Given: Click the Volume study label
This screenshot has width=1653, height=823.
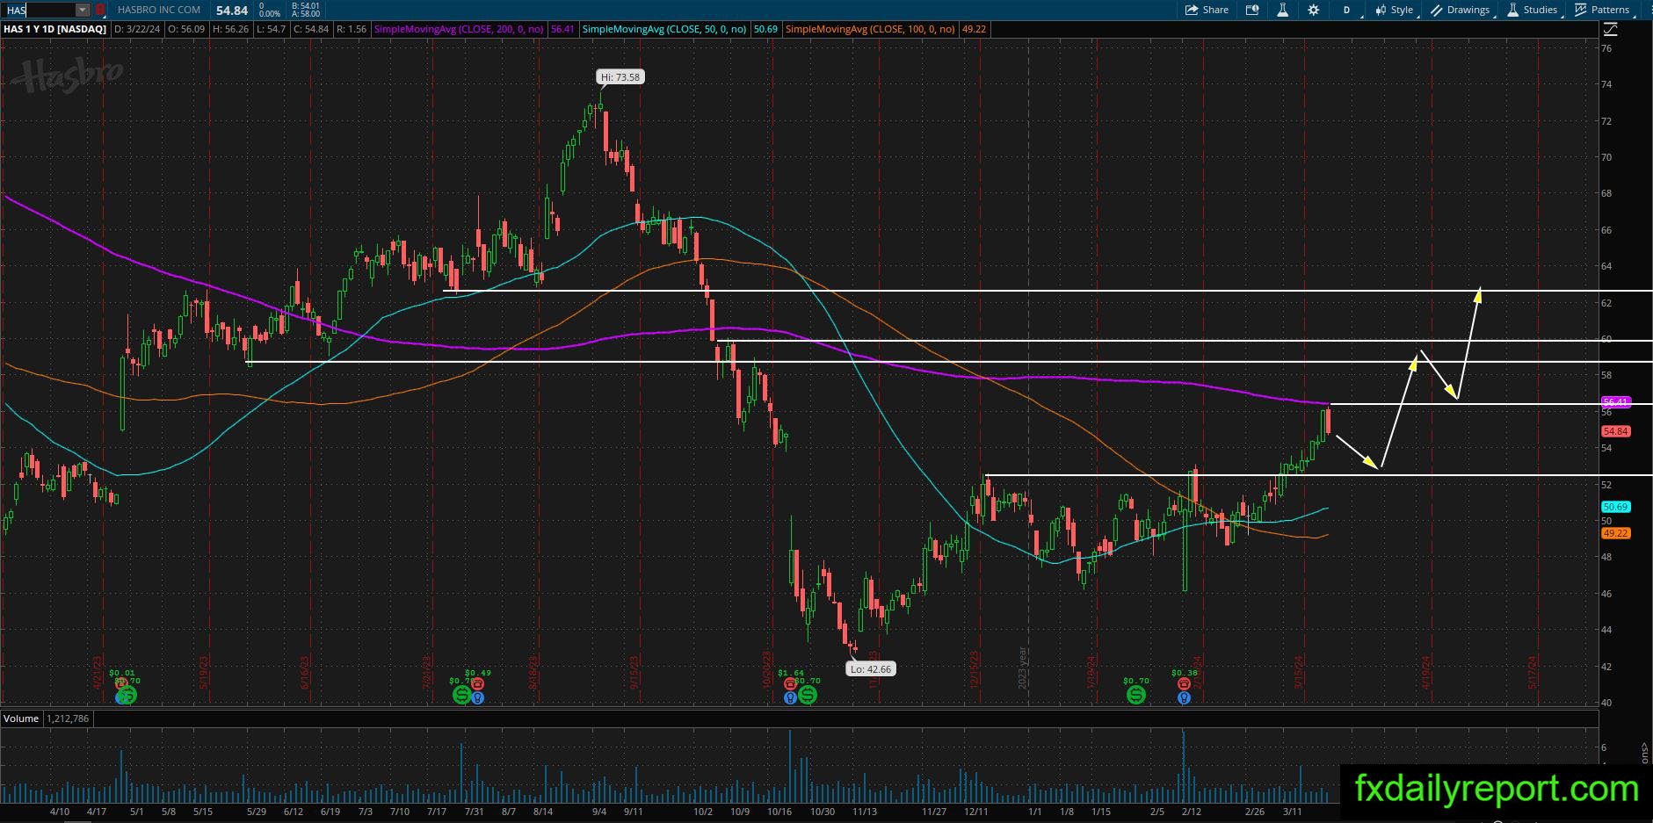Looking at the screenshot, I should [x=21, y=718].
